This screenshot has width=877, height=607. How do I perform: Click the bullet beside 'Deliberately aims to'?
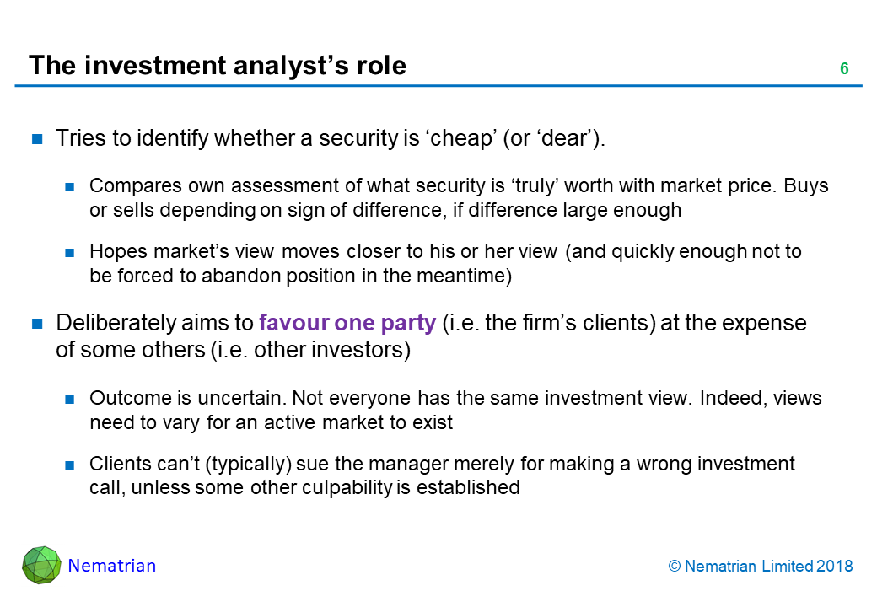(x=37, y=324)
